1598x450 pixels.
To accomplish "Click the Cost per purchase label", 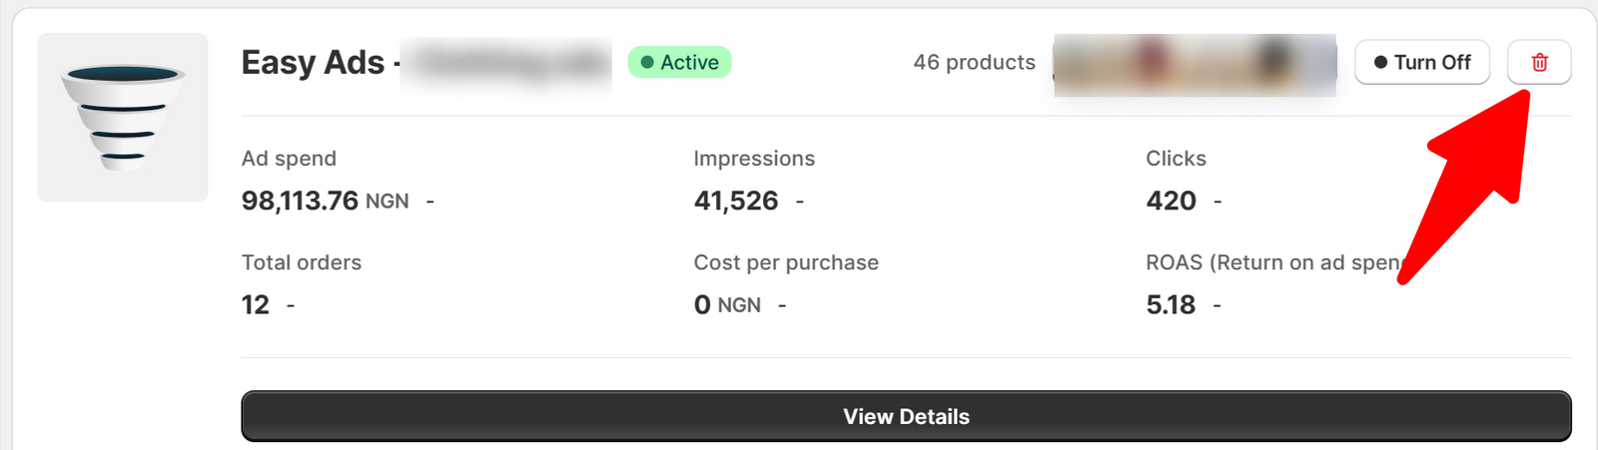I will click(x=786, y=262).
